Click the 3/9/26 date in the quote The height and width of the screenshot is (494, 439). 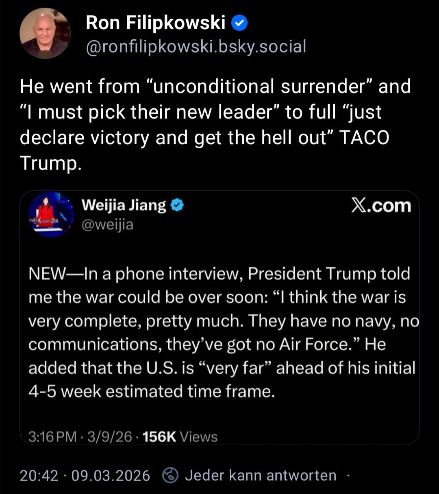[x=111, y=437]
